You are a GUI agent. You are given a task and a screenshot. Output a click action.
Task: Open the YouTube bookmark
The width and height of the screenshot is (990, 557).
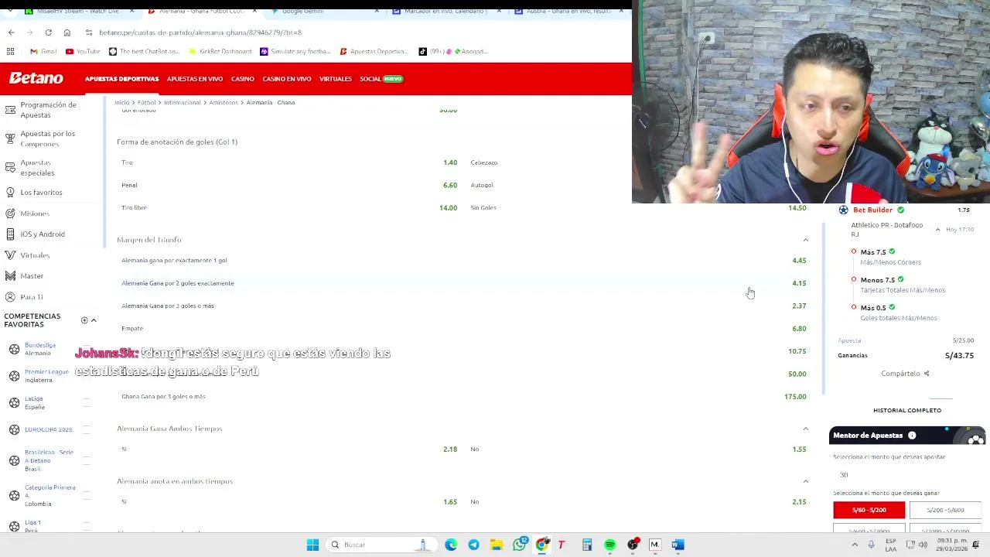pyautogui.click(x=83, y=52)
